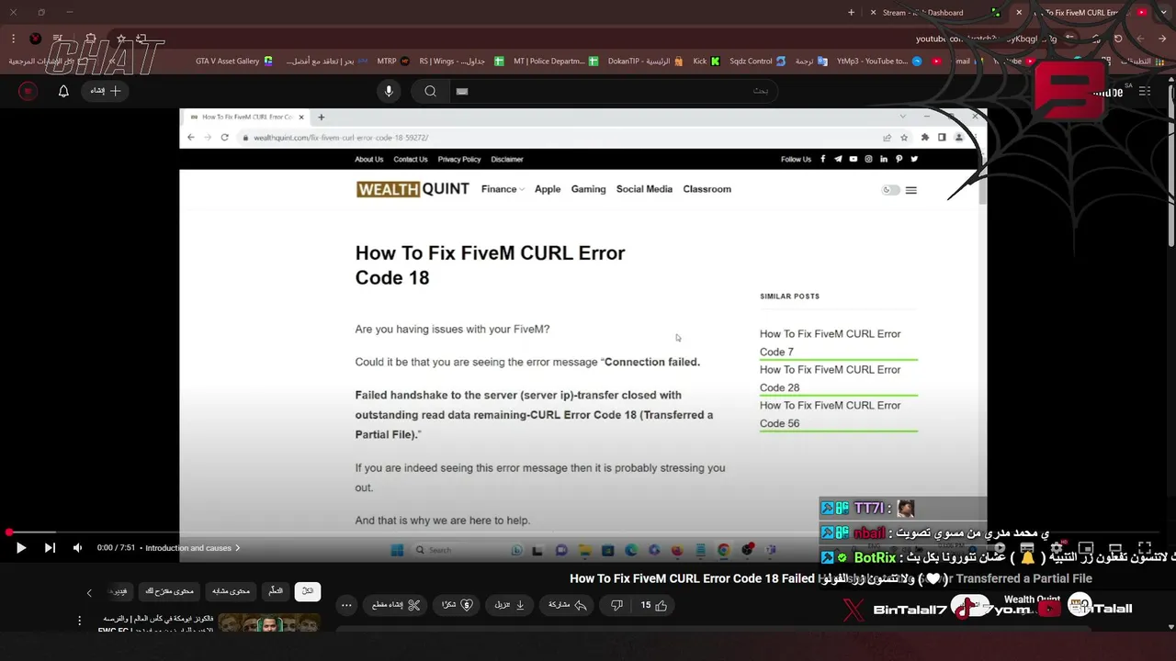
Task: Open browser three-dot menu
Action: click(13, 39)
